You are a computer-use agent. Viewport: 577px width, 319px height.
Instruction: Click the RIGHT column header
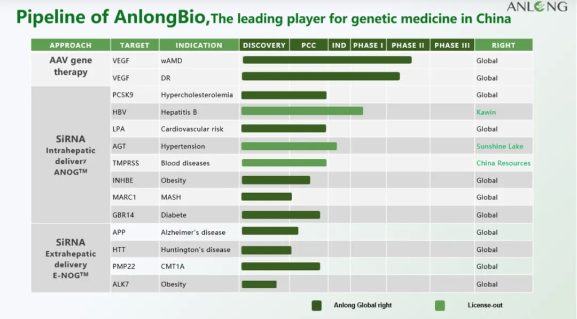503,45
